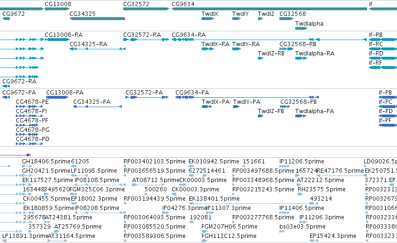
Task: Select the CG32572-RA transcript label
Action: tap(142, 34)
